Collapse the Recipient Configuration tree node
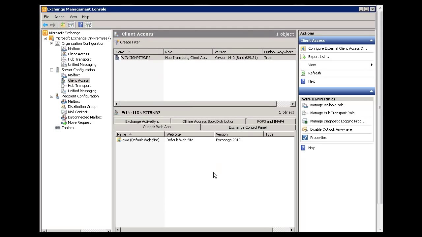 click(x=52, y=96)
